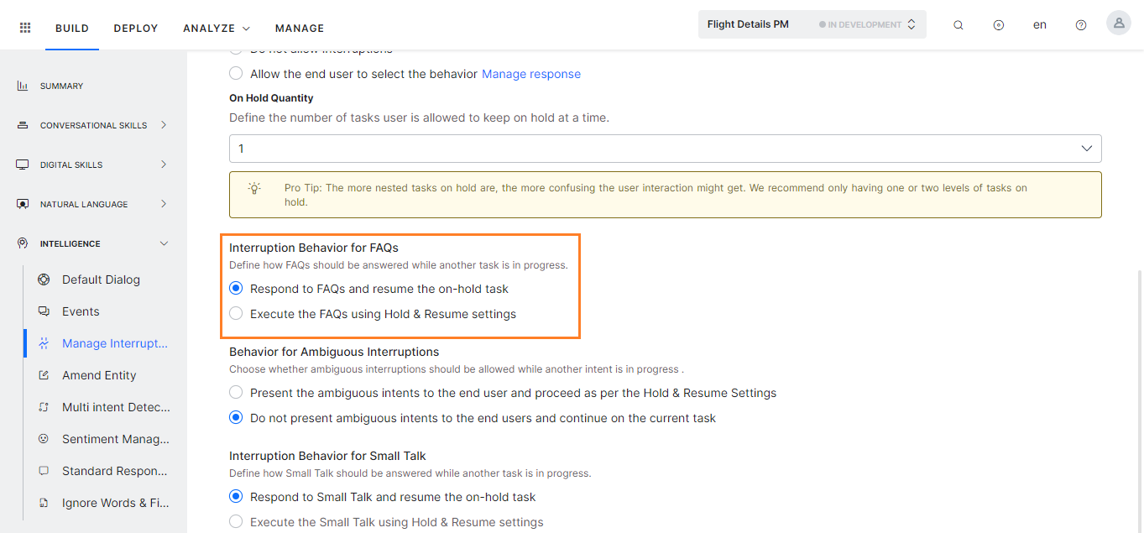
Task: Open the Flight Details PM bot selector
Action: tap(812, 24)
